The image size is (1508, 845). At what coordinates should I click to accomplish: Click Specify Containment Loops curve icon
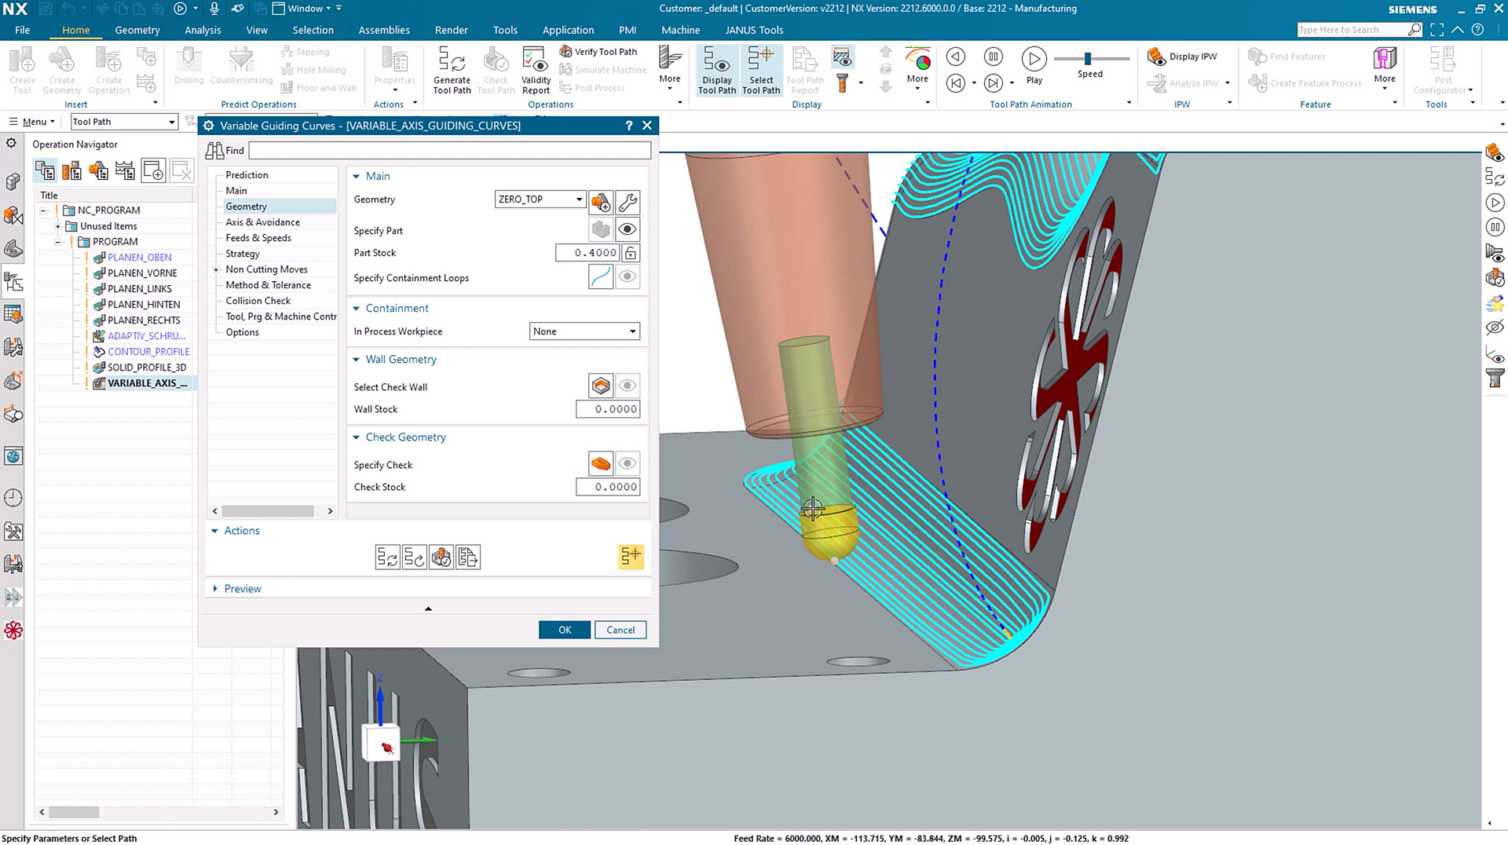click(601, 276)
